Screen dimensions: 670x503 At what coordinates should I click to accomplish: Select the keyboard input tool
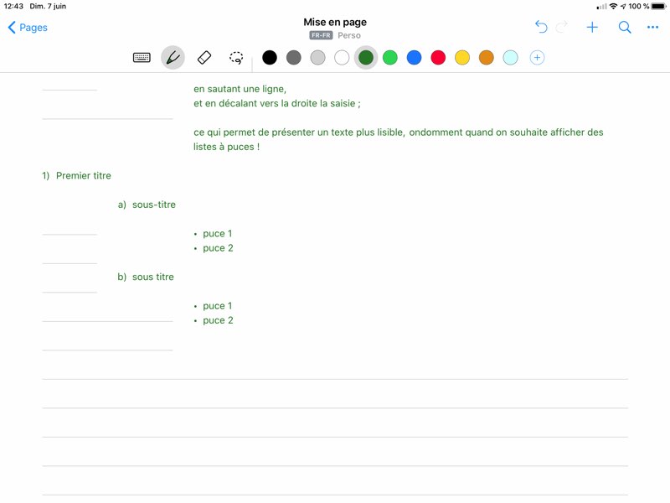(142, 58)
